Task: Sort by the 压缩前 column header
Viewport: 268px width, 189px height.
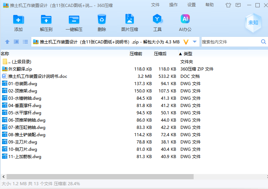Action: [136, 54]
